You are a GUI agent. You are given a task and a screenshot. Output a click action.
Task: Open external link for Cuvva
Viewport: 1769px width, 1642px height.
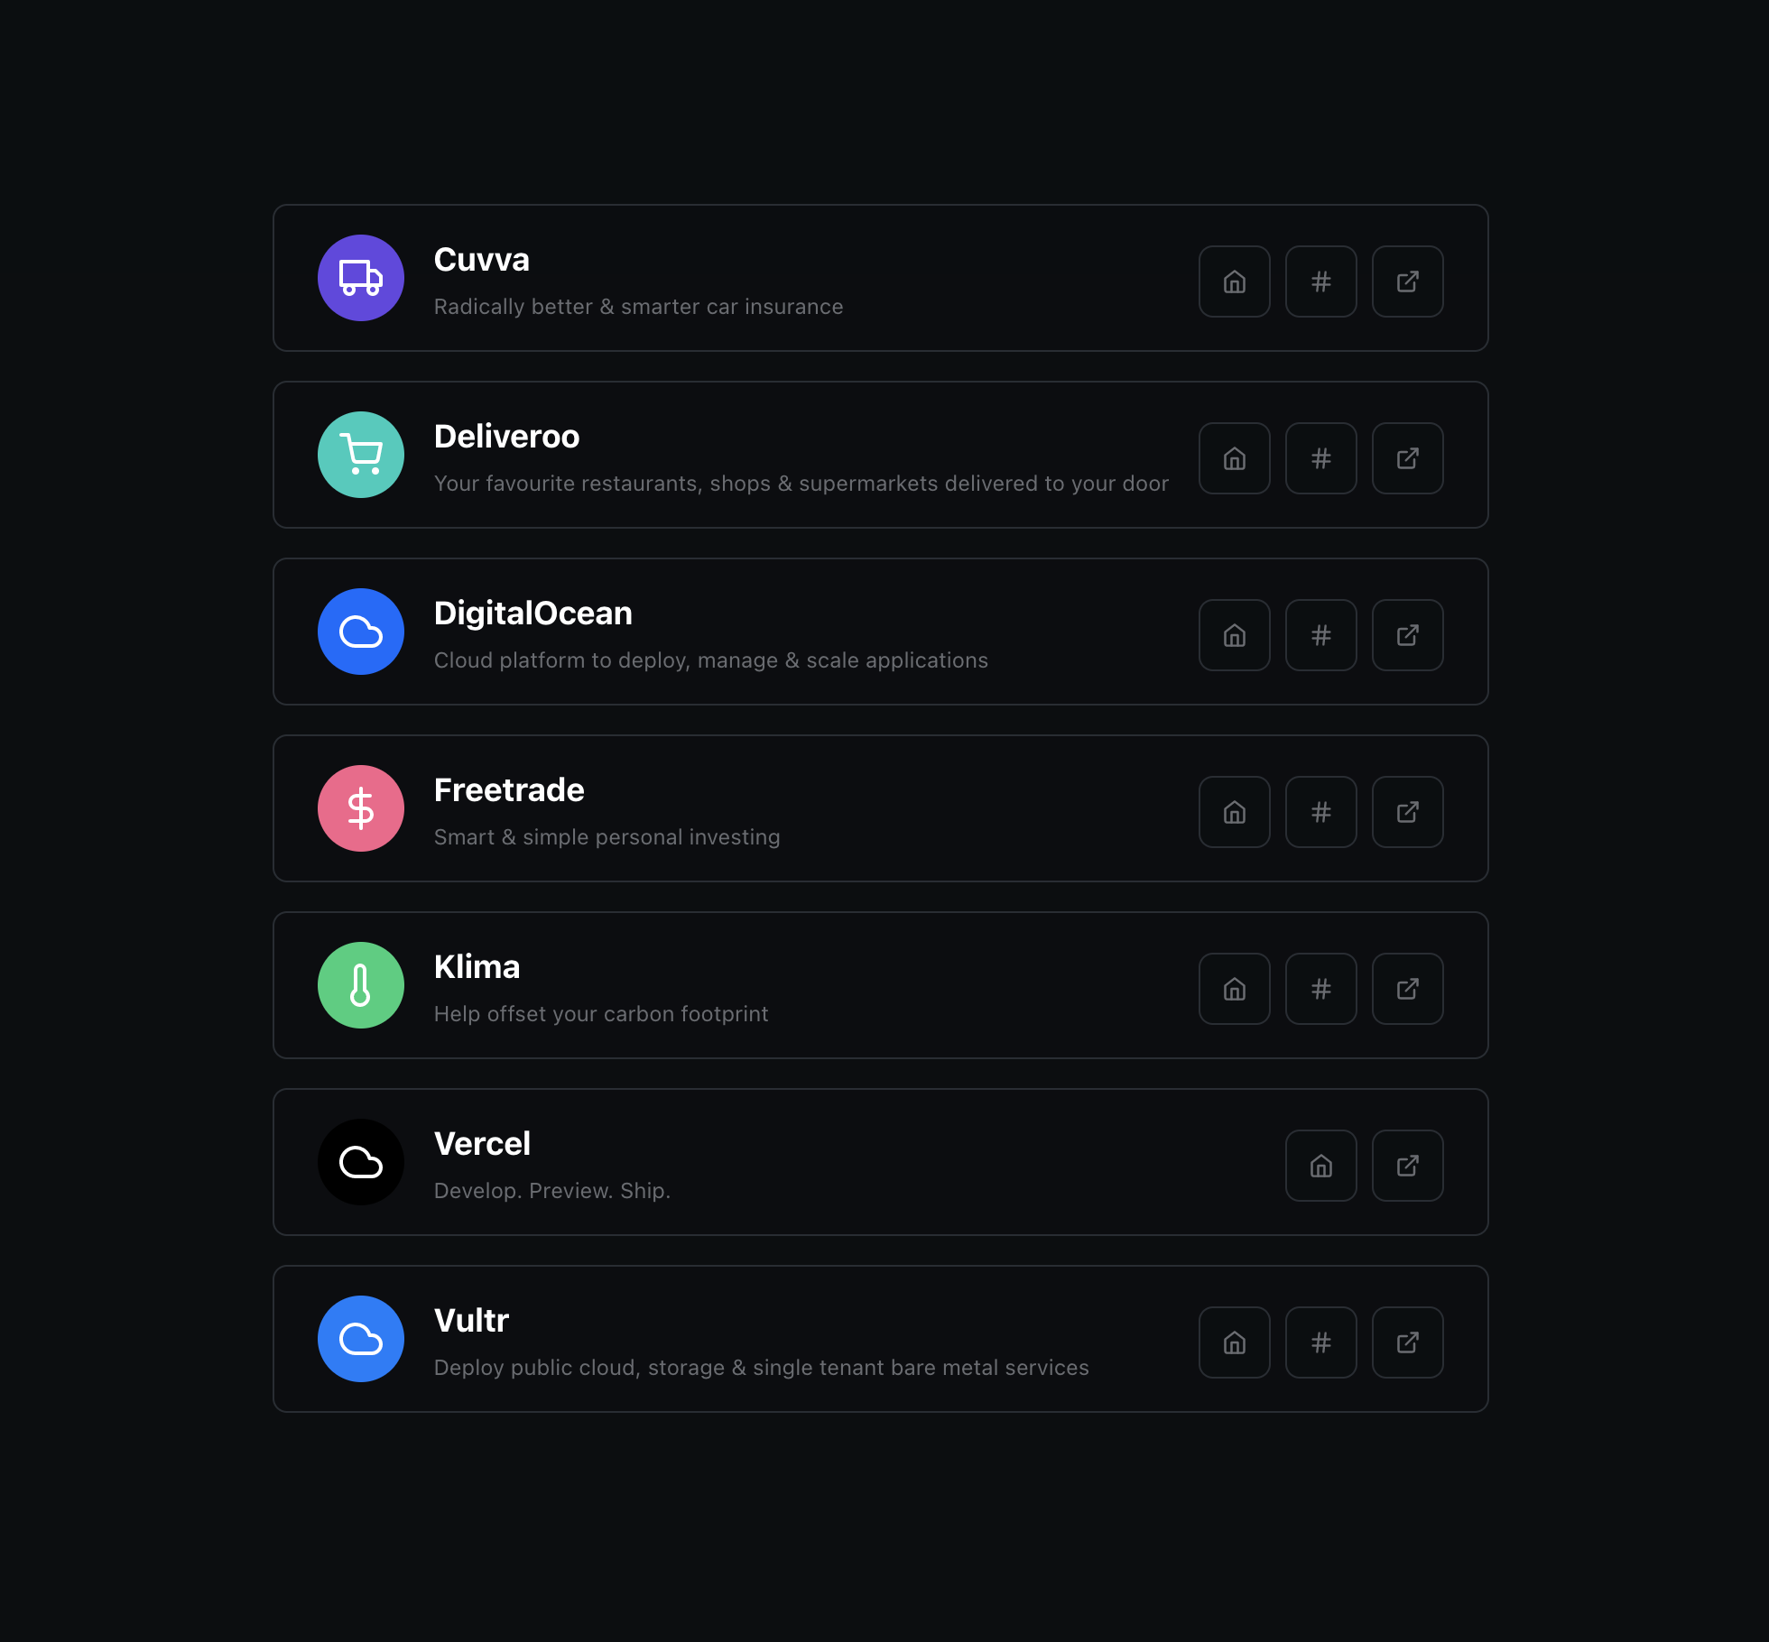pos(1408,281)
